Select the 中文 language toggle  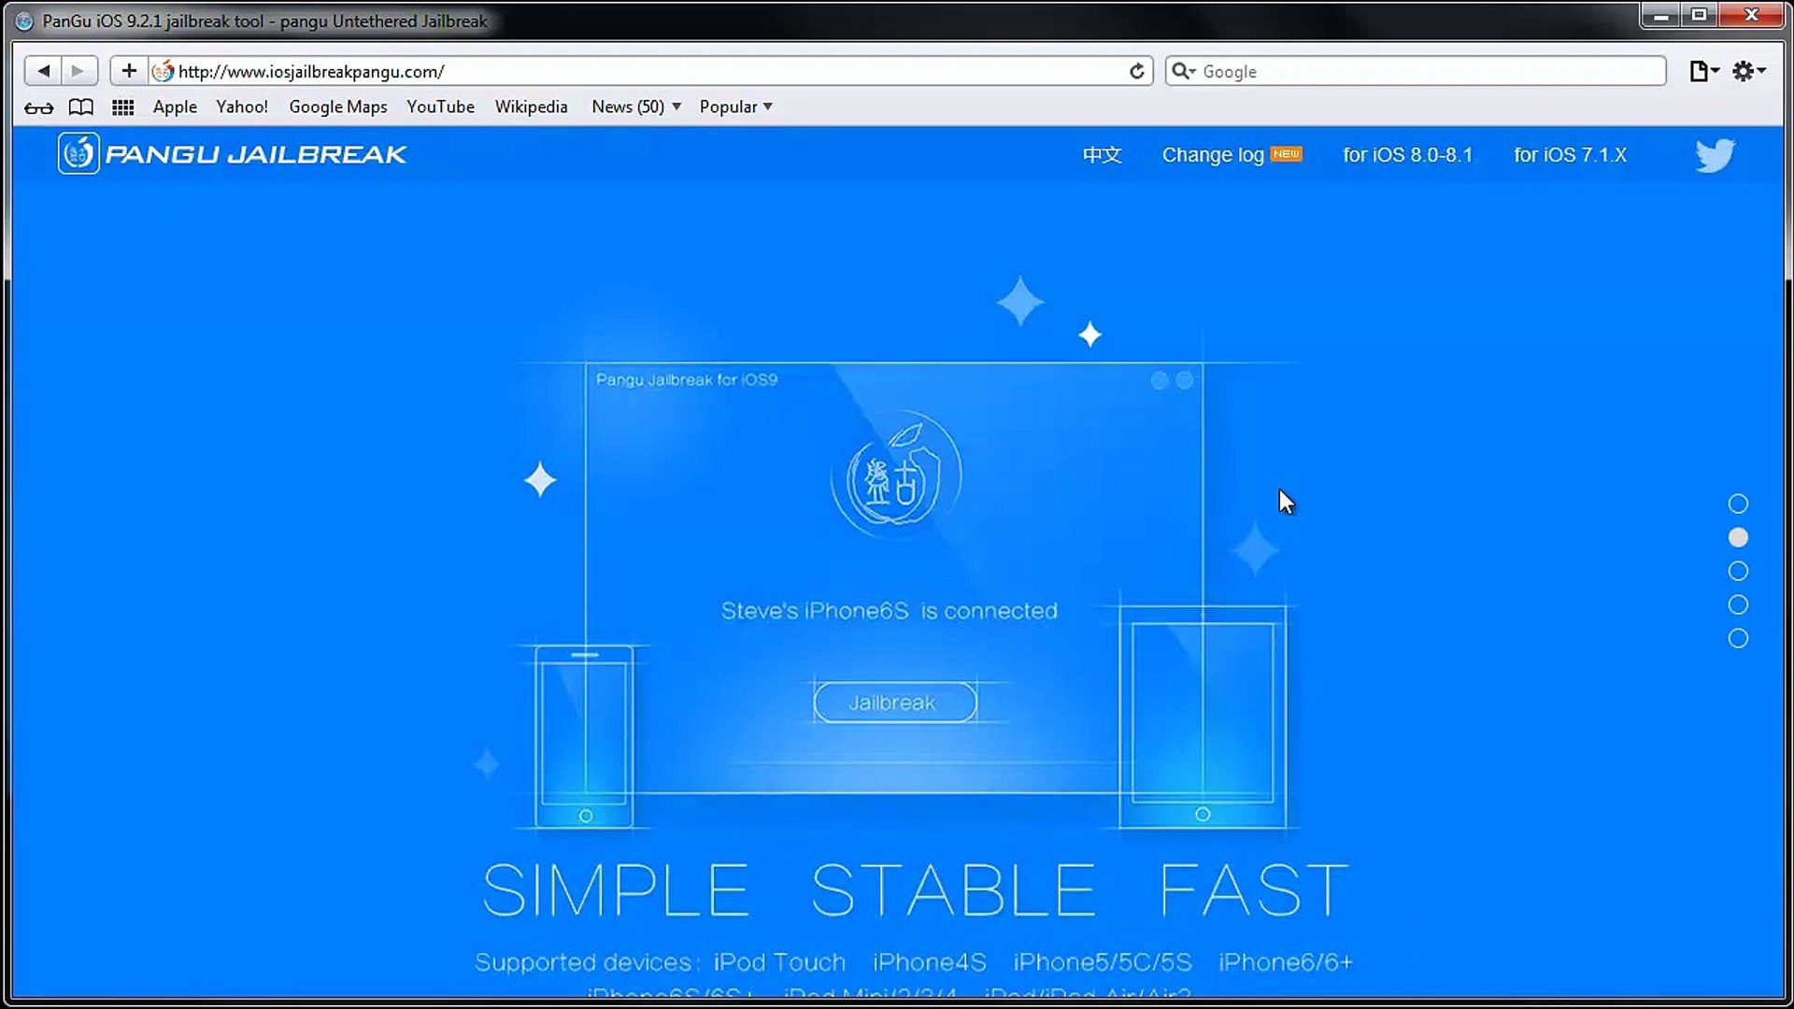click(x=1101, y=154)
